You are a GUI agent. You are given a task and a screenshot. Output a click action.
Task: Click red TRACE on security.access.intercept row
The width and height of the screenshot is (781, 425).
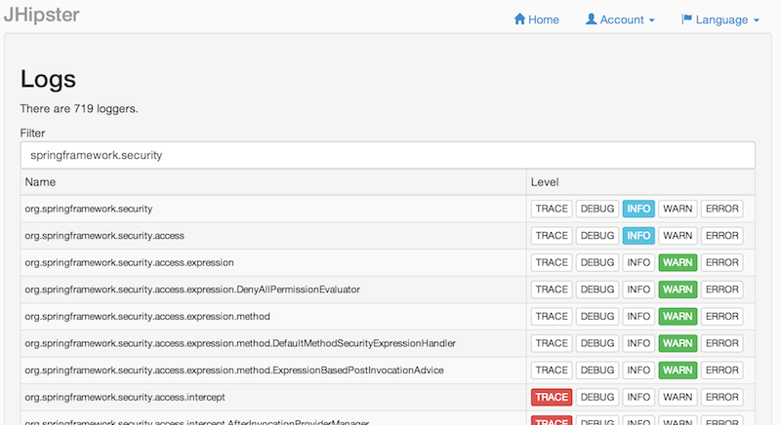(552, 397)
